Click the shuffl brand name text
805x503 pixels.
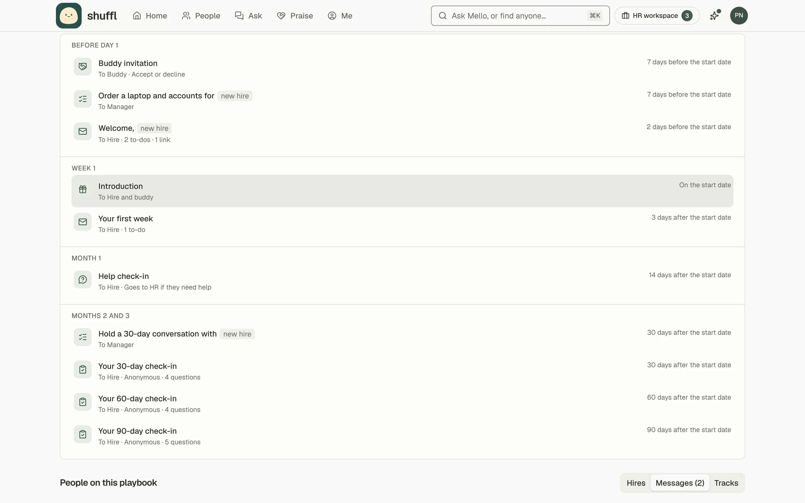tap(102, 16)
